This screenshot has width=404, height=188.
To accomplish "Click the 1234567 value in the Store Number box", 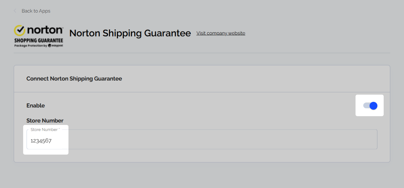I will click(x=41, y=141).
